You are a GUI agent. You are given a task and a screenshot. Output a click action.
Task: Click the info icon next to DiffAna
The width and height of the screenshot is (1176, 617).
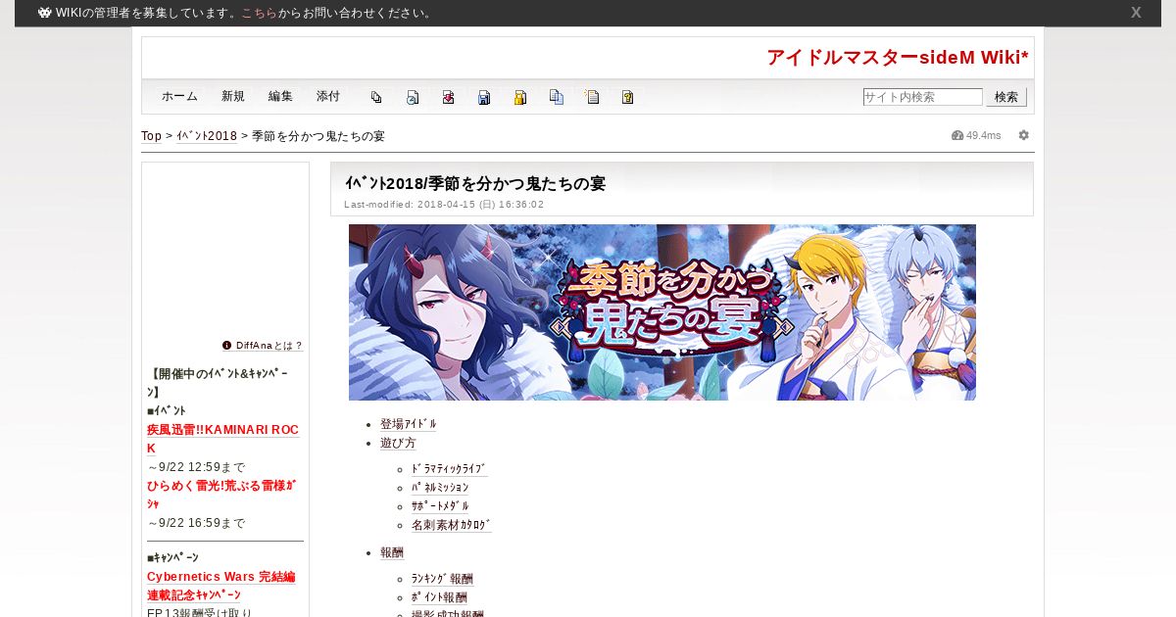227,345
